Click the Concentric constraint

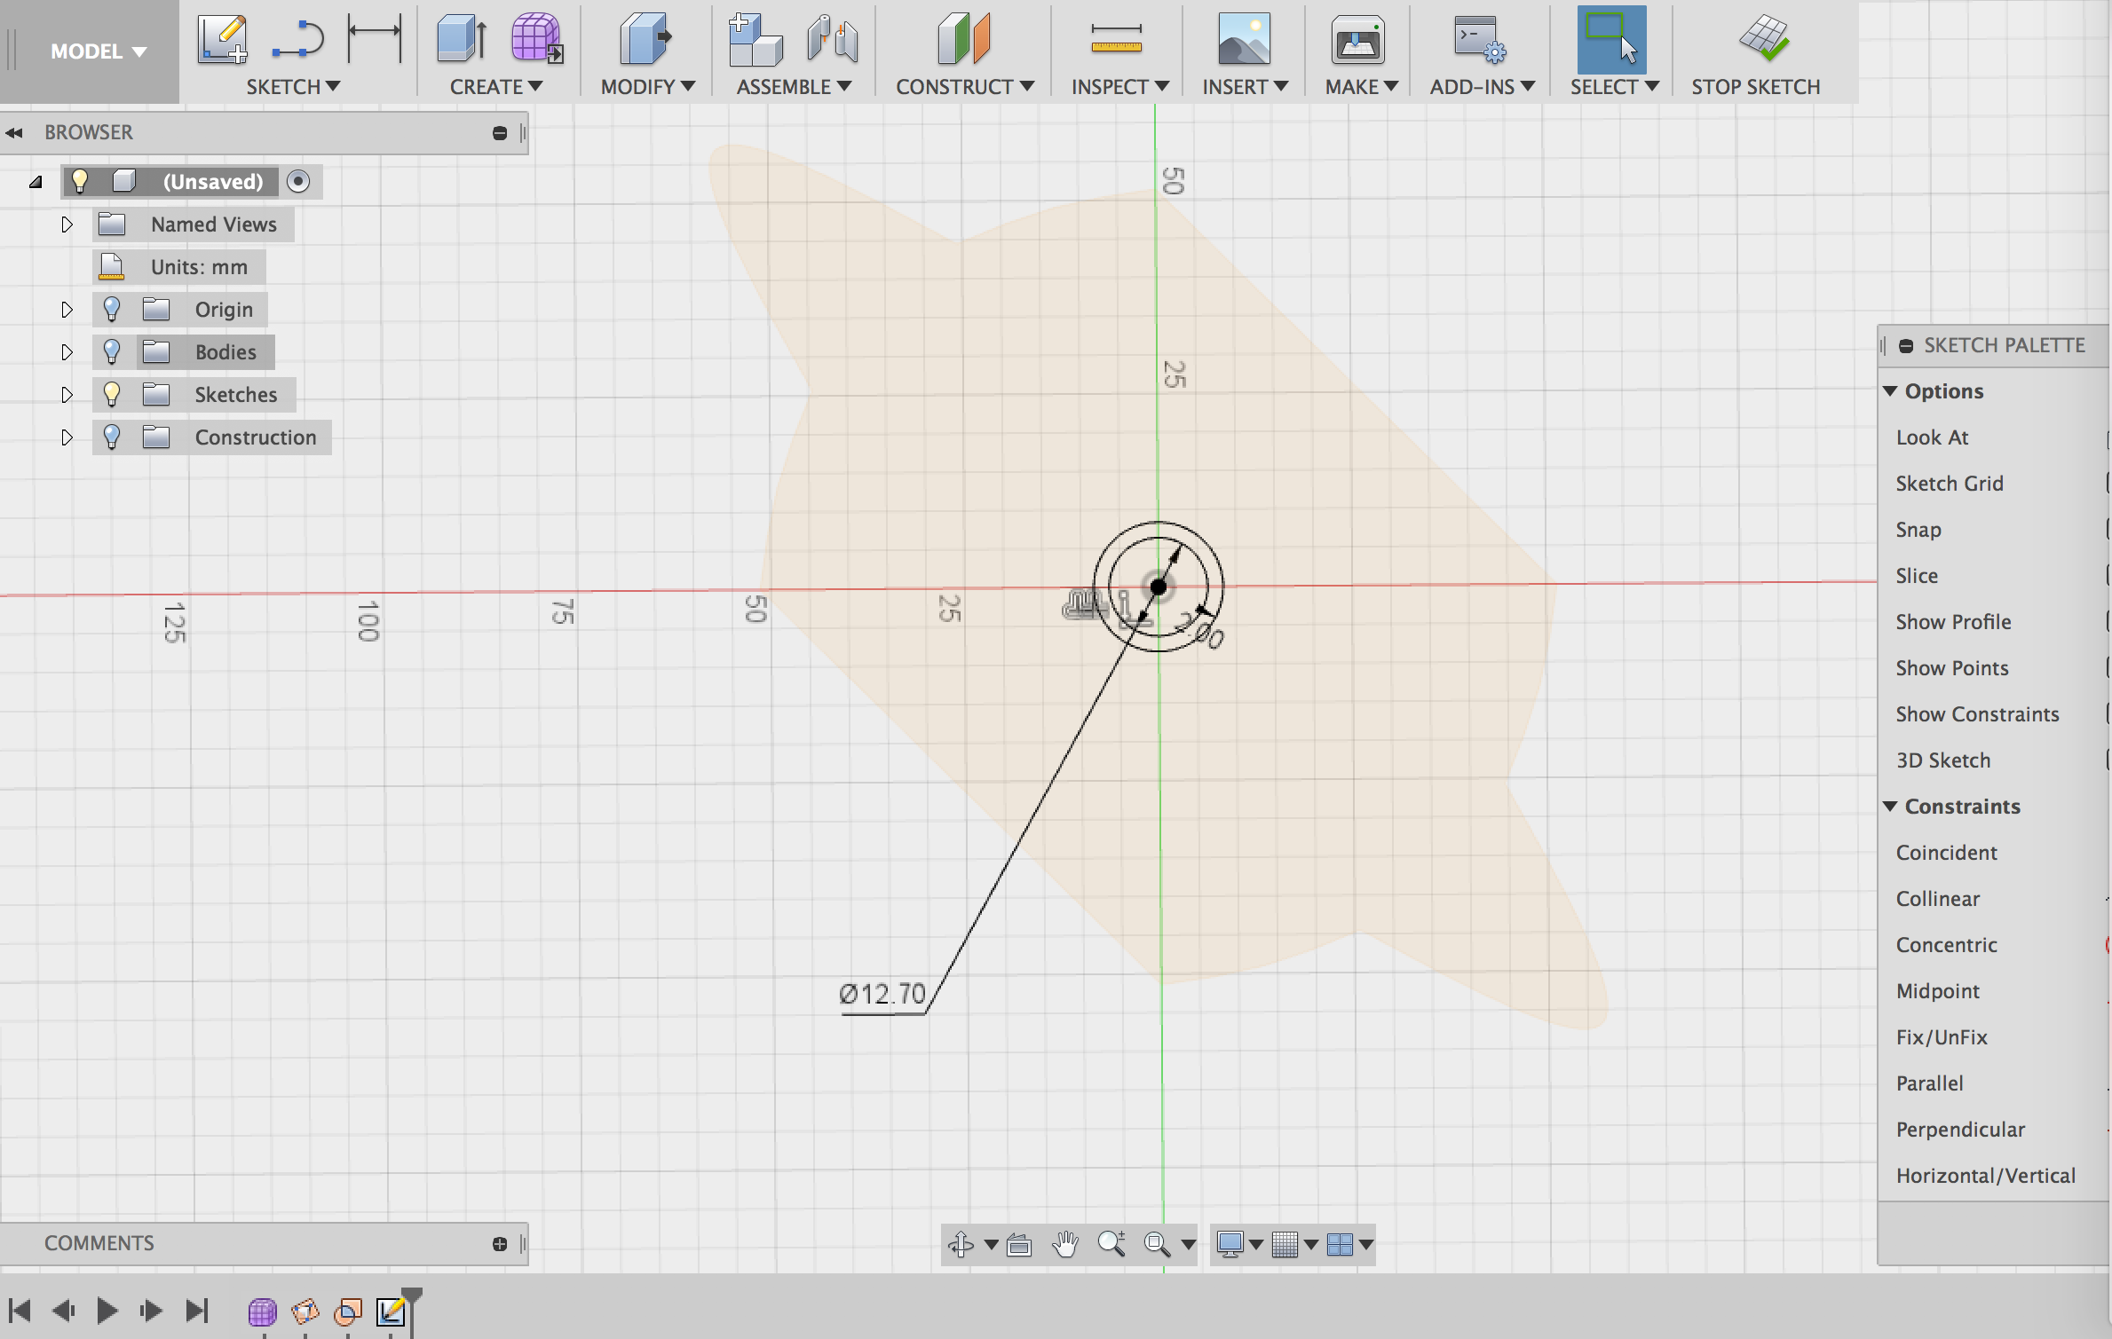click(x=1946, y=945)
